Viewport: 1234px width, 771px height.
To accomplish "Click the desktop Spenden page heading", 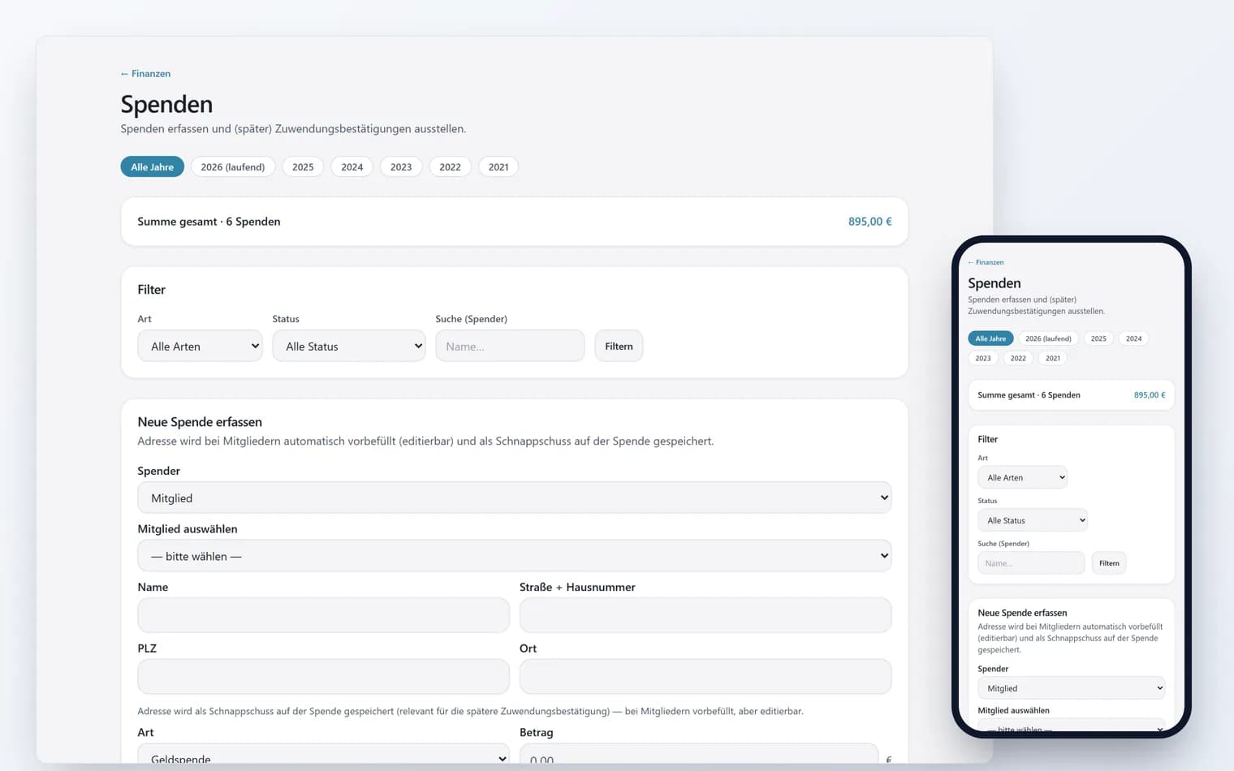I will tap(166, 105).
